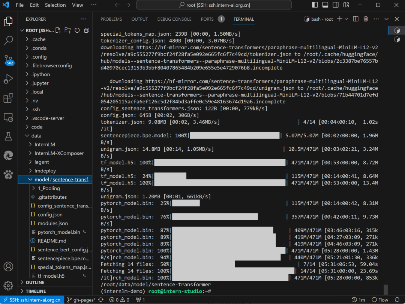Split the terminal

(355, 19)
